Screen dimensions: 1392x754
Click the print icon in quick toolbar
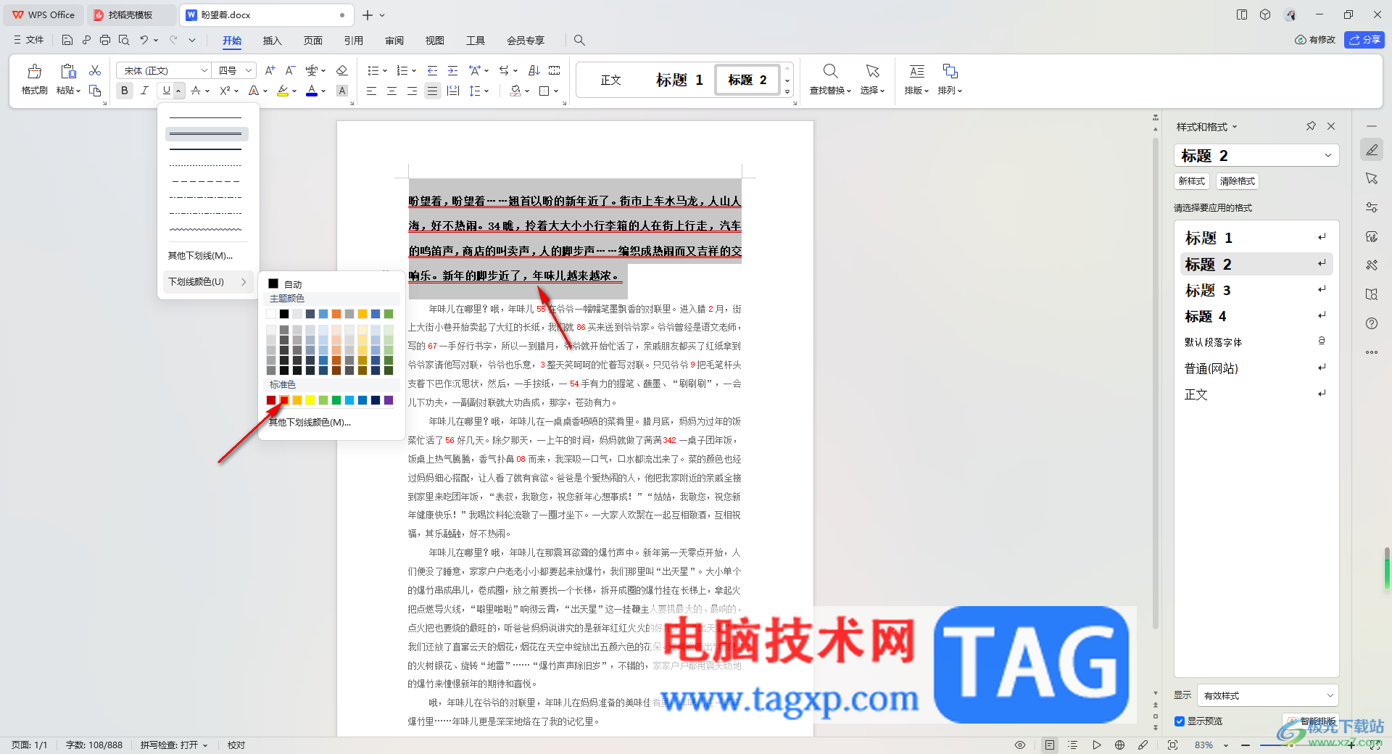pyautogui.click(x=105, y=40)
